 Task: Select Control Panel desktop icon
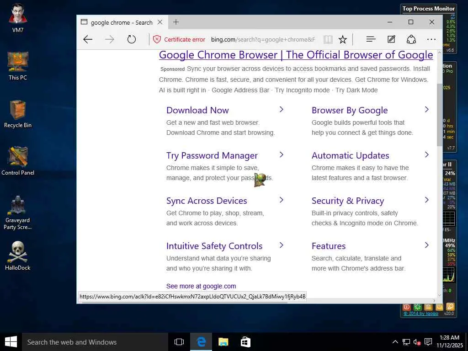click(x=18, y=161)
